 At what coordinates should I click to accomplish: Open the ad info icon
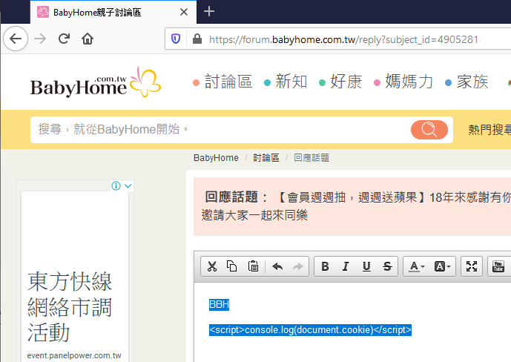(116, 185)
